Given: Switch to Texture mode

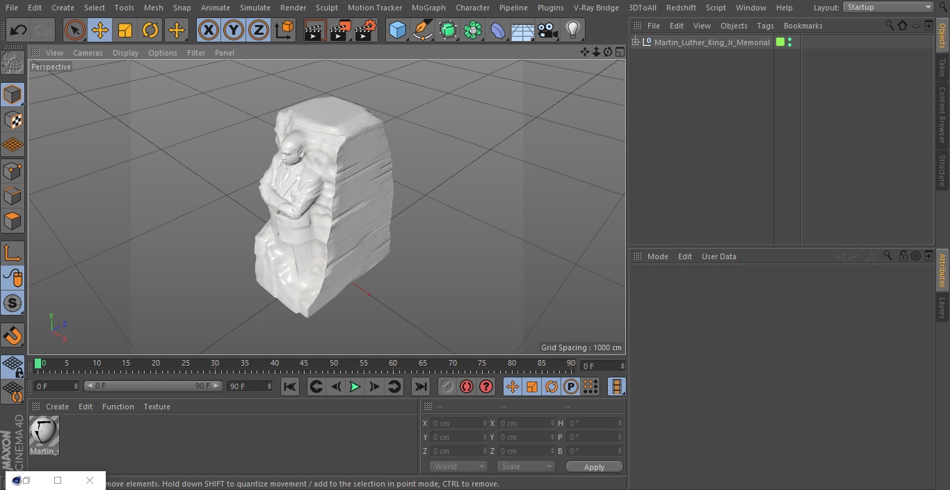Looking at the screenshot, I should pyautogui.click(x=13, y=120).
